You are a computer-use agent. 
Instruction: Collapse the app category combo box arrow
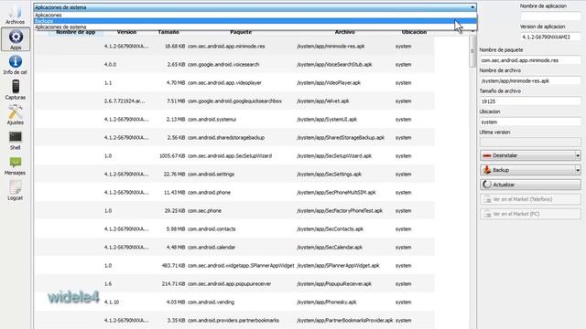(x=472, y=7)
